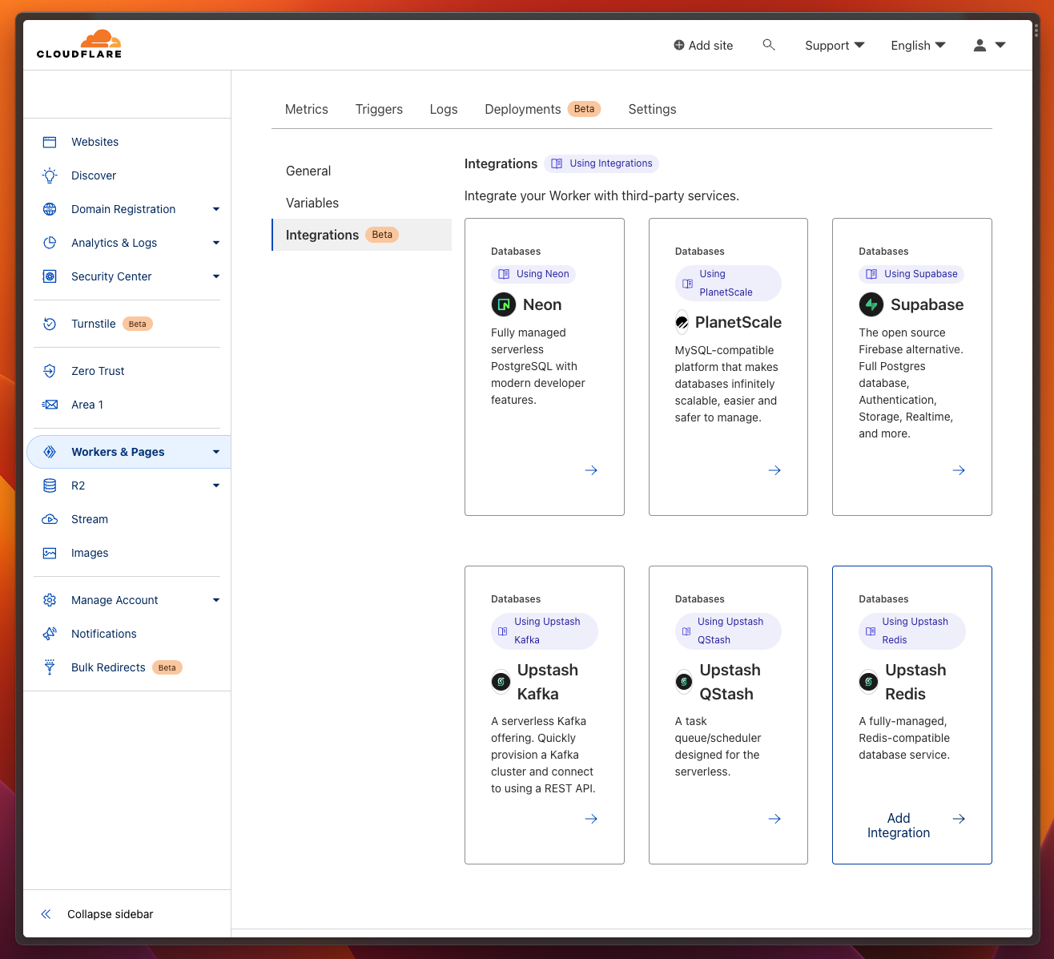The height and width of the screenshot is (959, 1054).
Task: Click the Notifications megaphone icon
Action: pos(50,634)
